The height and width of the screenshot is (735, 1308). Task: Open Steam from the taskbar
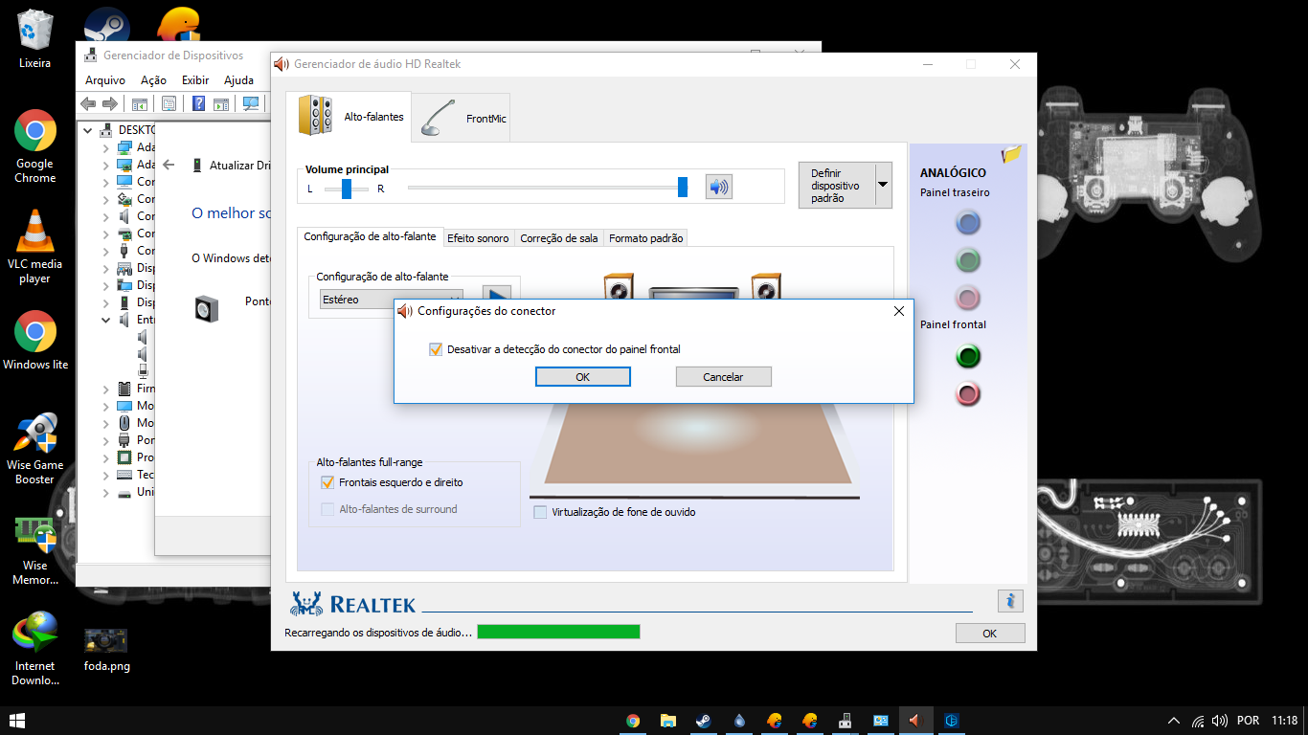[x=704, y=721]
